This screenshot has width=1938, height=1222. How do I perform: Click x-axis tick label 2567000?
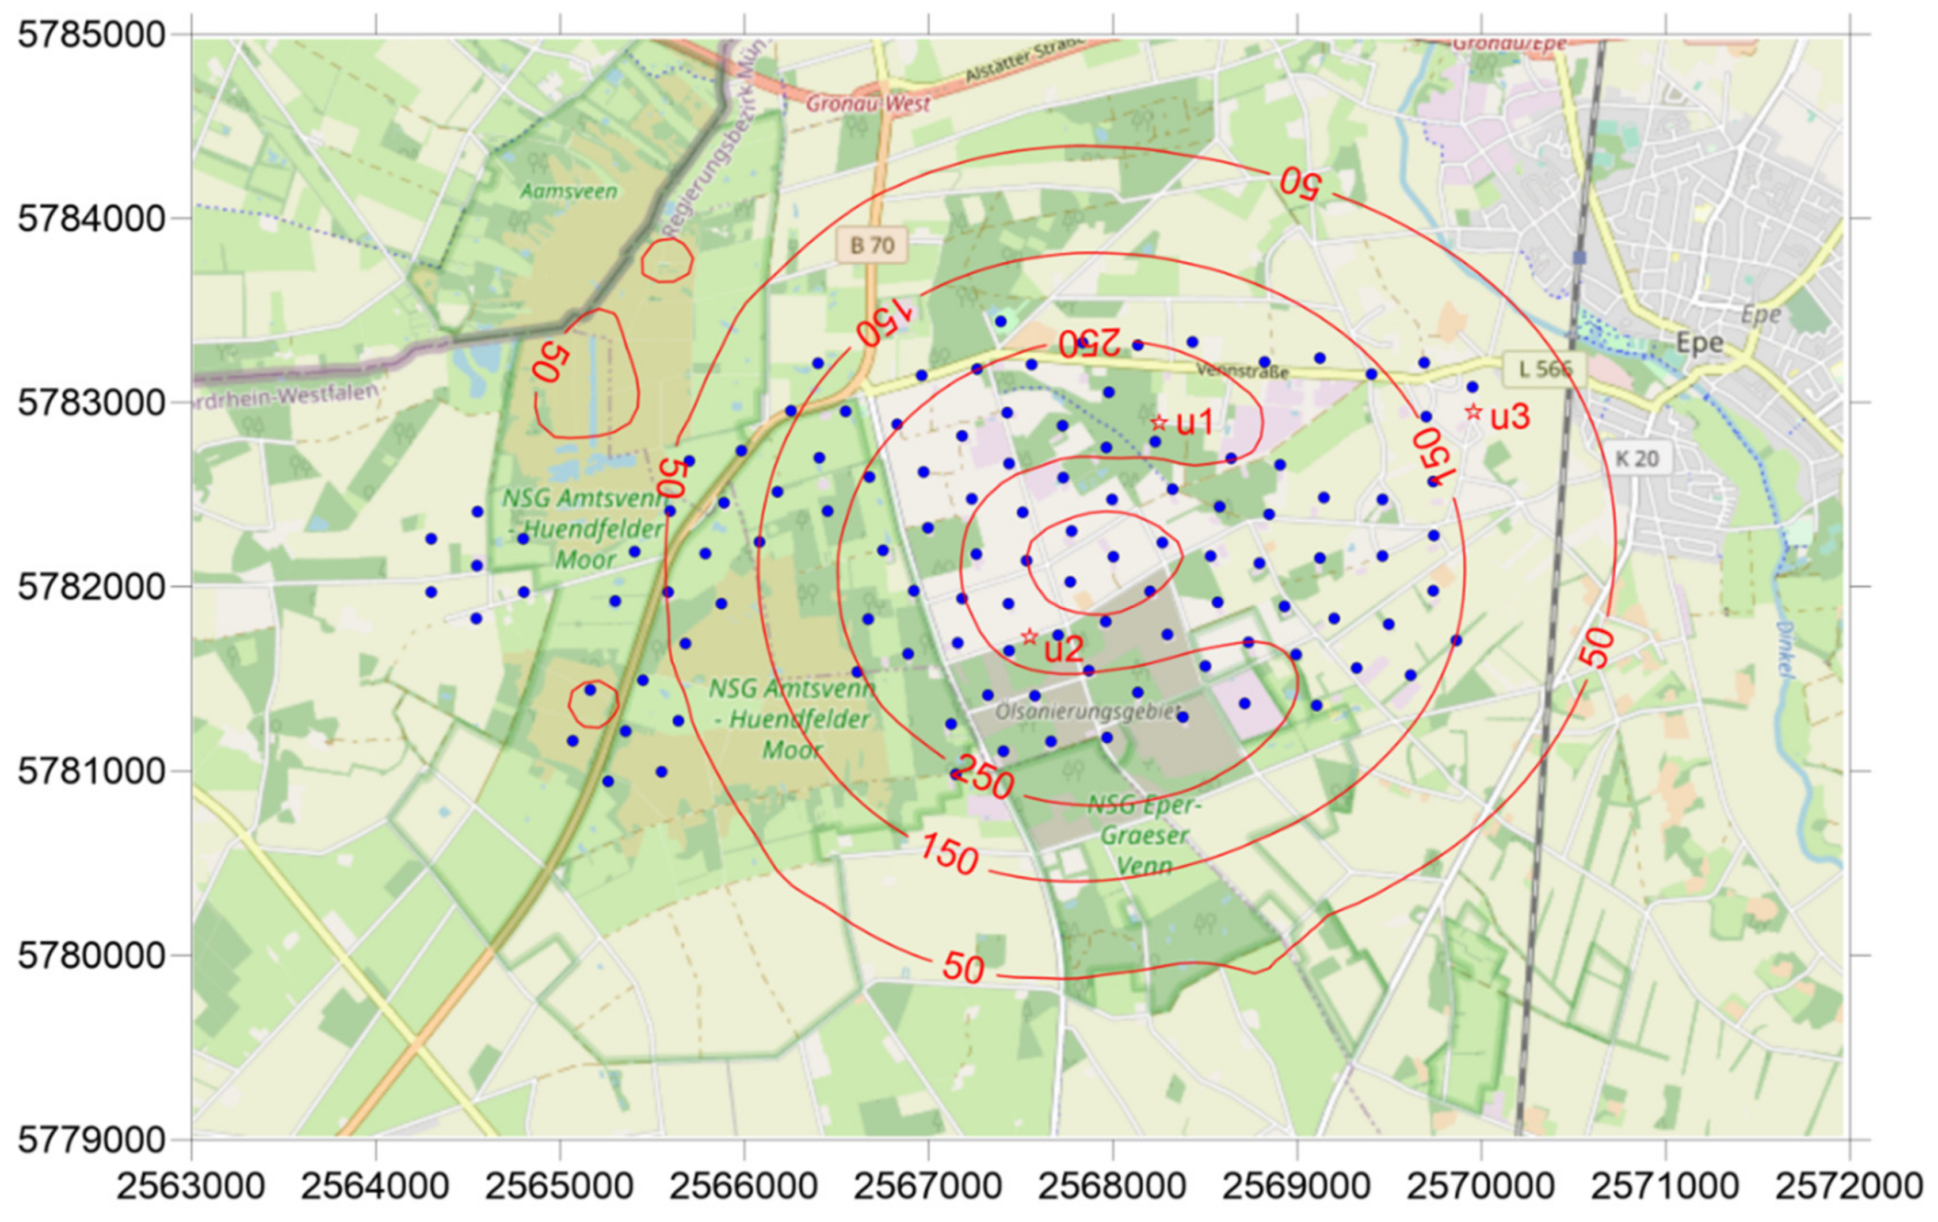coord(928,1186)
